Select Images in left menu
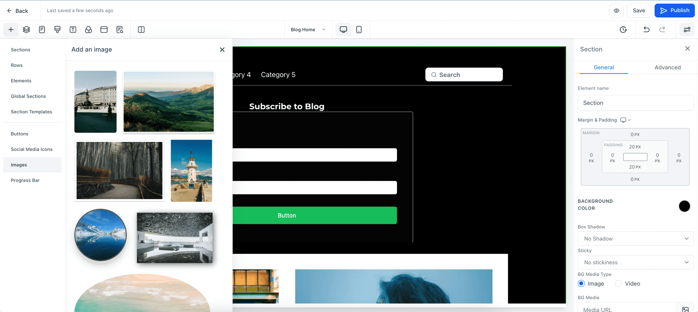The height and width of the screenshot is (312, 698). (32, 165)
